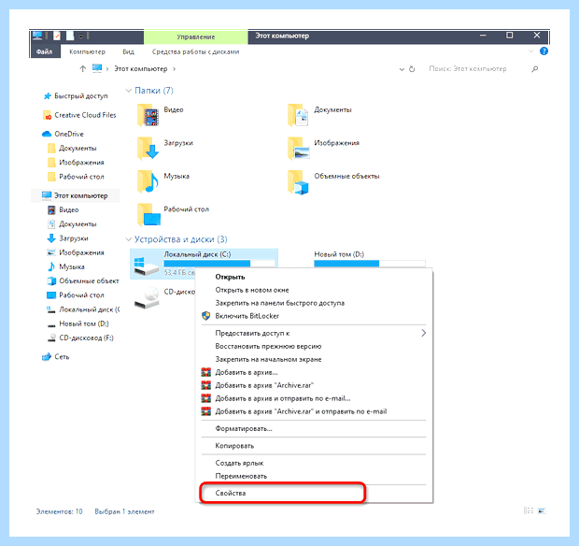579x546 pixels.
Task: Choose Открыть in context menu
Action: coord(314,277)
